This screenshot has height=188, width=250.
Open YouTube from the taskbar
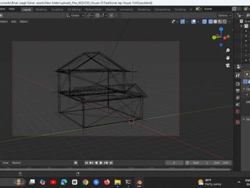[x=53, y=182]
